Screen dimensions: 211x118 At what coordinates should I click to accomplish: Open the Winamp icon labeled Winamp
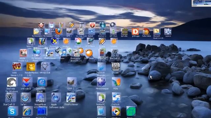(x=102, y=41)
